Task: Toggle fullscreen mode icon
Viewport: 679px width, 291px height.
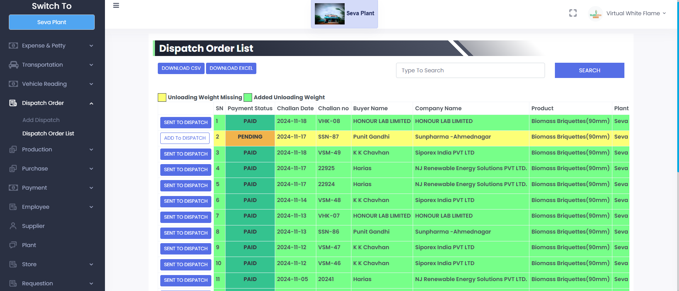Action: pos(573,13)
